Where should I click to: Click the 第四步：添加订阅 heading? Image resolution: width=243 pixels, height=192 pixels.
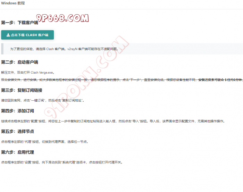pos(17,111)
